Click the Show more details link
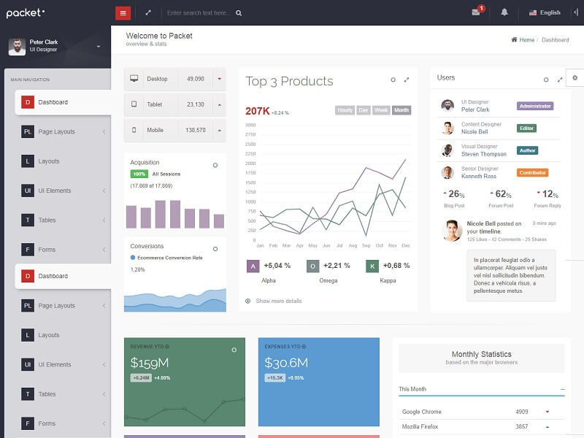The height and width of the screenshot is (438, 584). coord(279,301)
